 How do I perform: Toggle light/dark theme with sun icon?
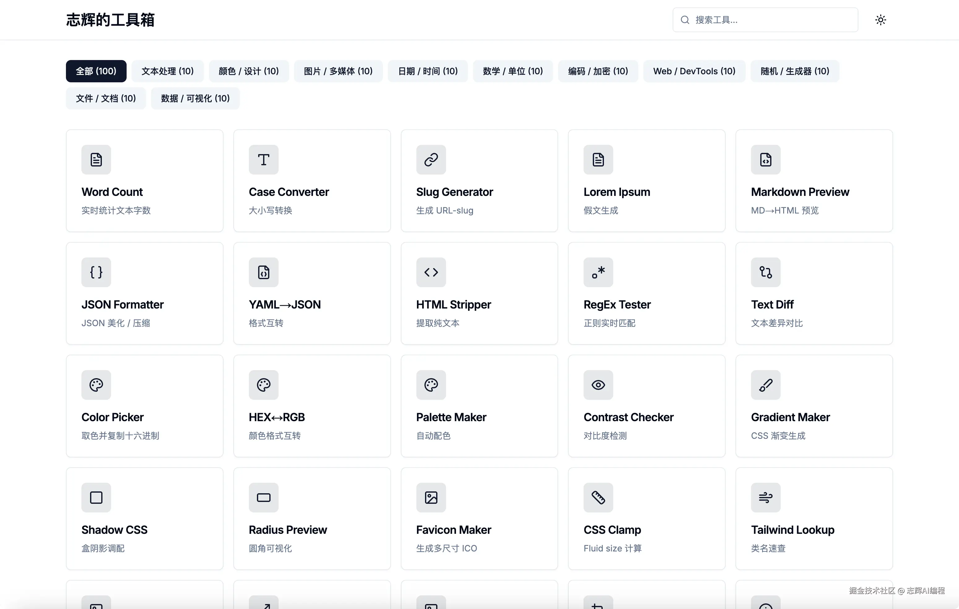coord(881,20)
